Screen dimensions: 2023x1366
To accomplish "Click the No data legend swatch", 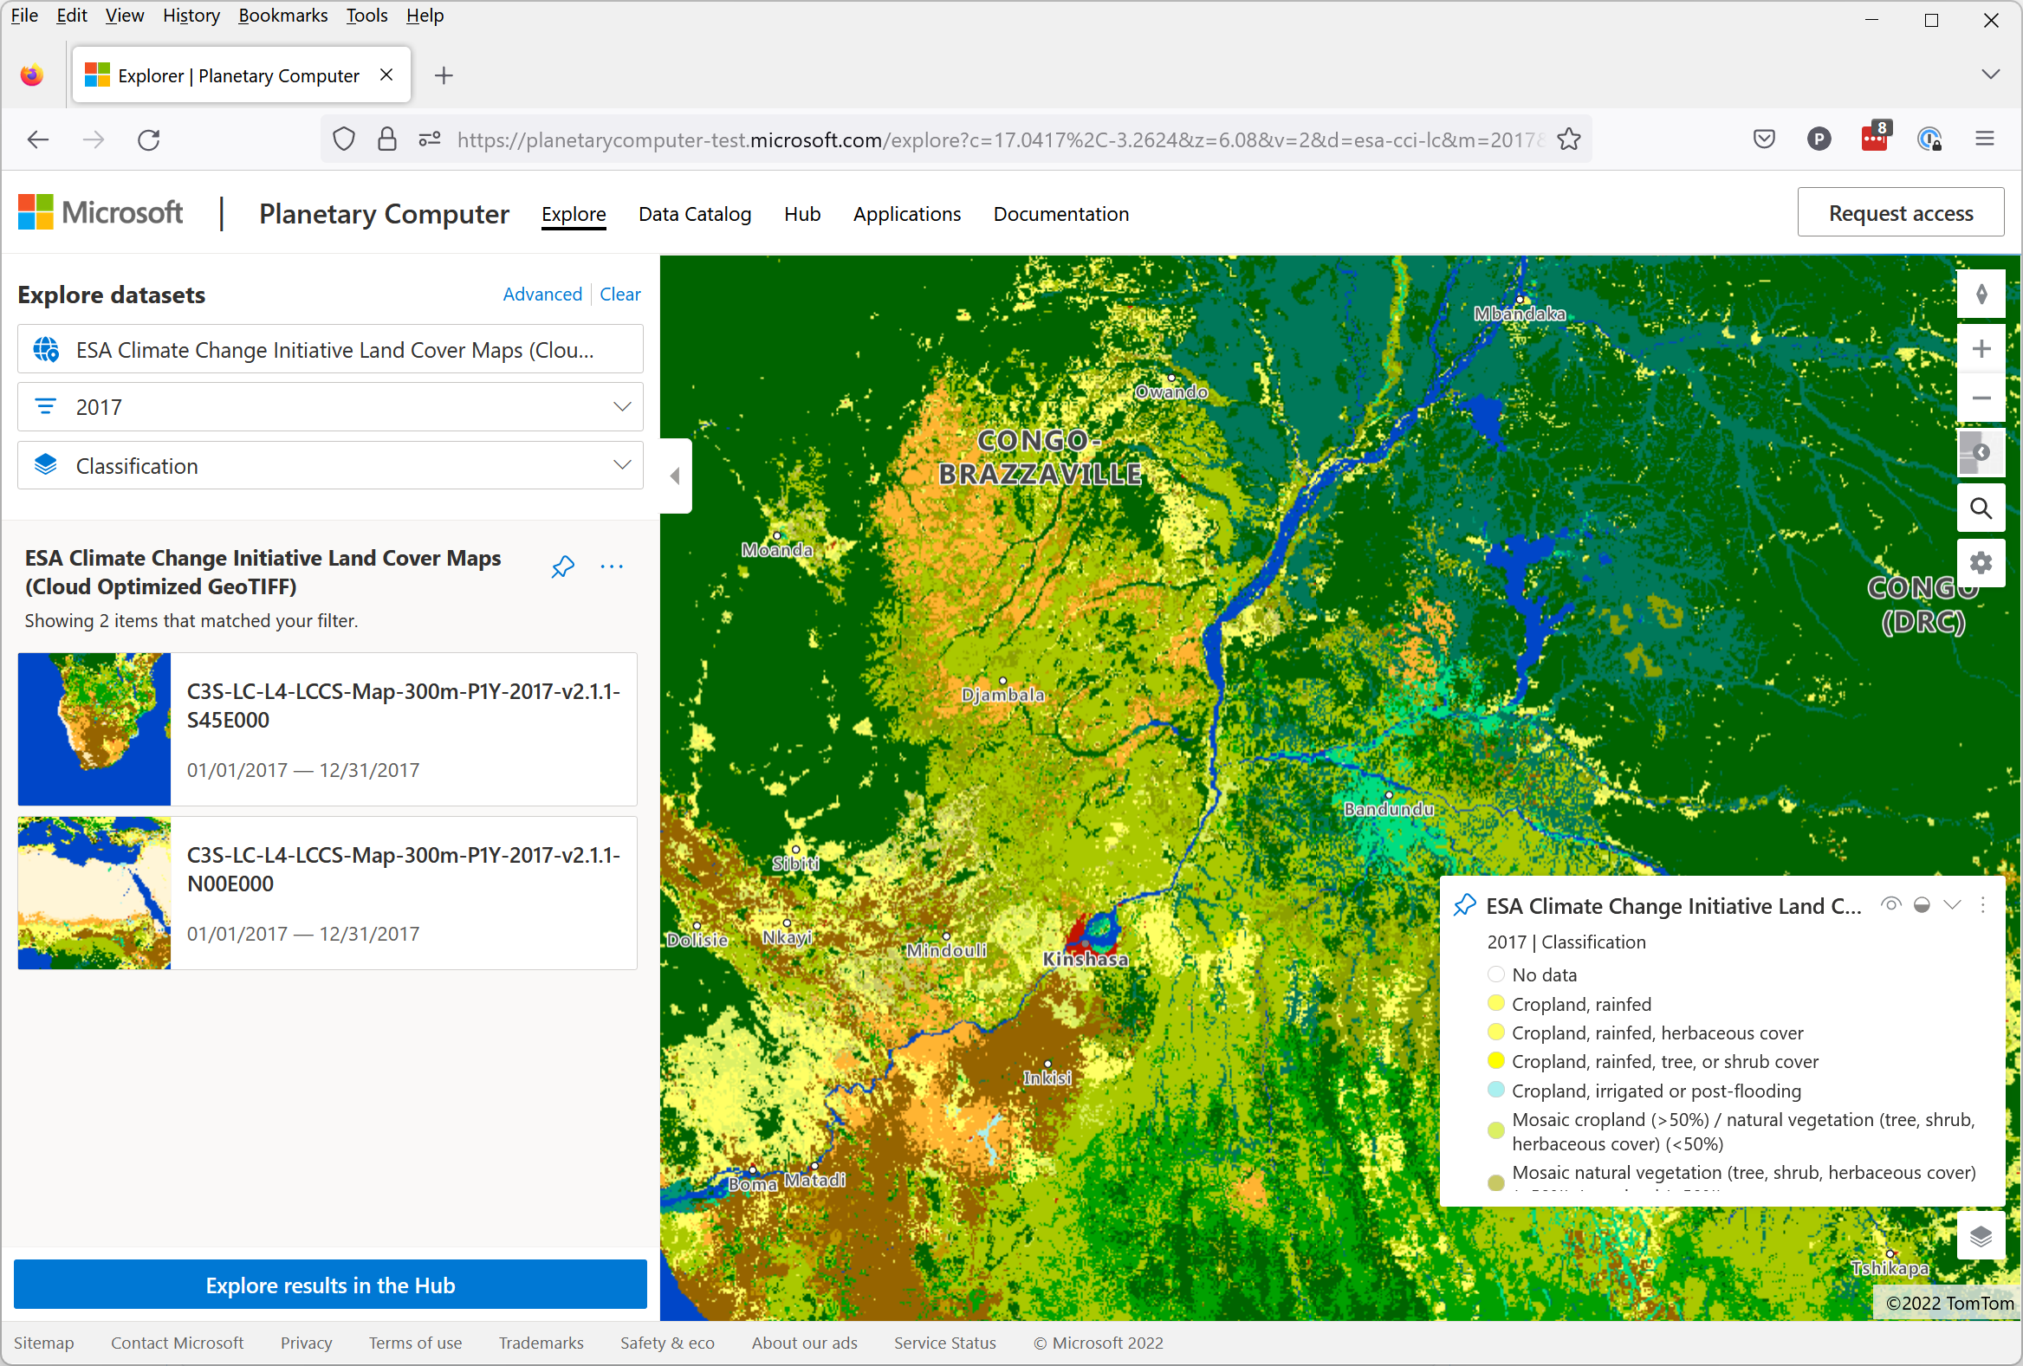I will pyautogui.click(x=1495, y=974).
